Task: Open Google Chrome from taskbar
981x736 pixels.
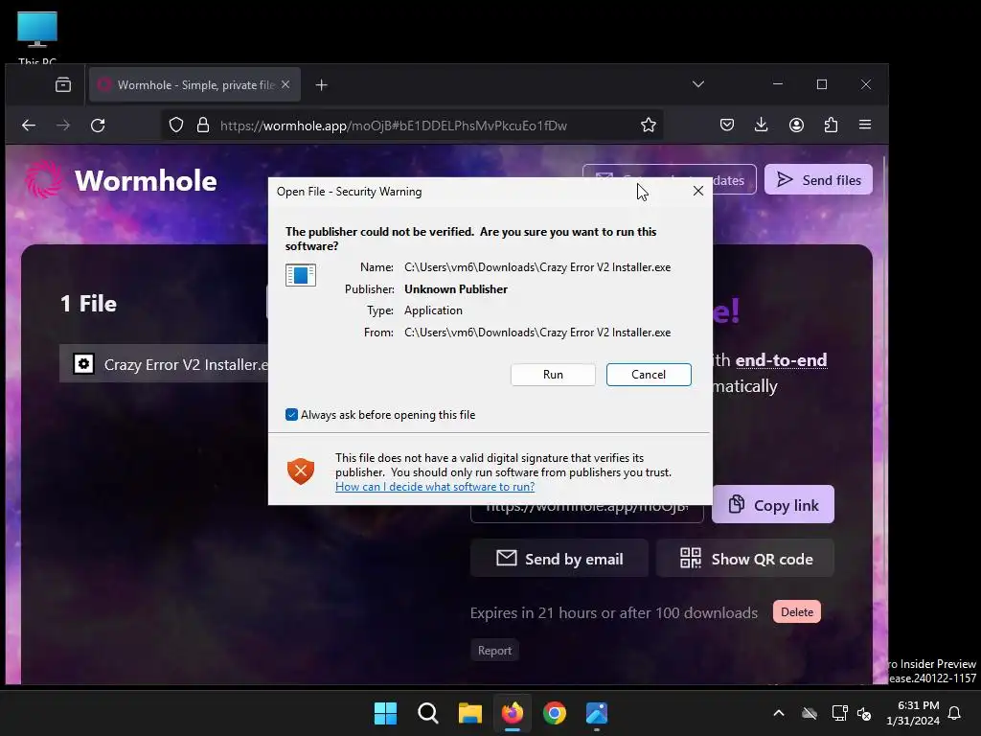Action: 555,713
